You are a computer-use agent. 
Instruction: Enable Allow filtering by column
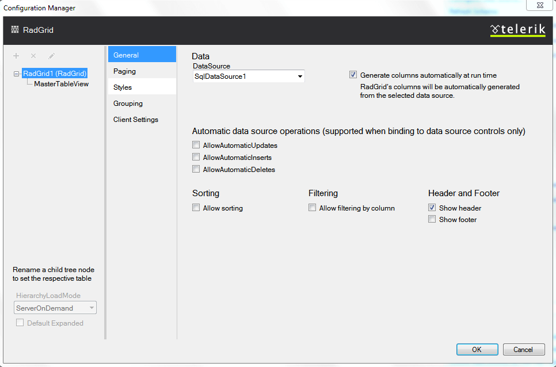[313, 208]
